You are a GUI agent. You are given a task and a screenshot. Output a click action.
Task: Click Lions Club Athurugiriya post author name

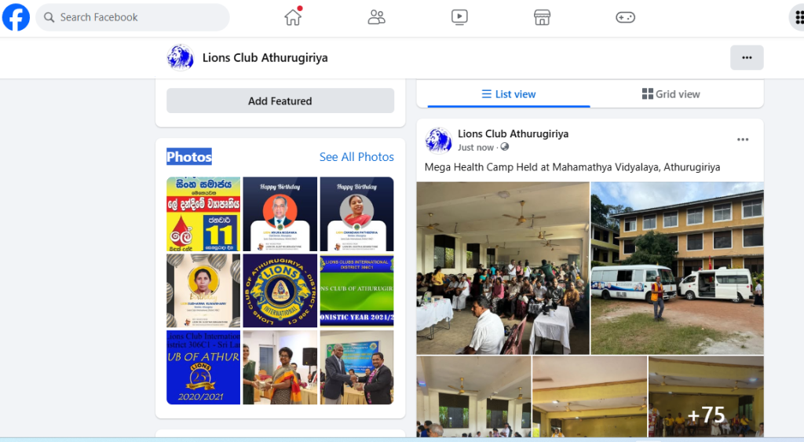coord(513,133)
